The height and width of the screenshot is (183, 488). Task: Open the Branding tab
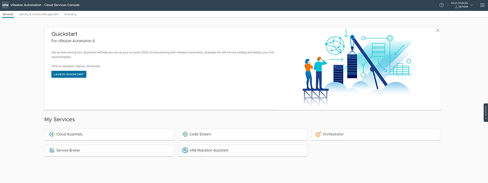point(70,14)
